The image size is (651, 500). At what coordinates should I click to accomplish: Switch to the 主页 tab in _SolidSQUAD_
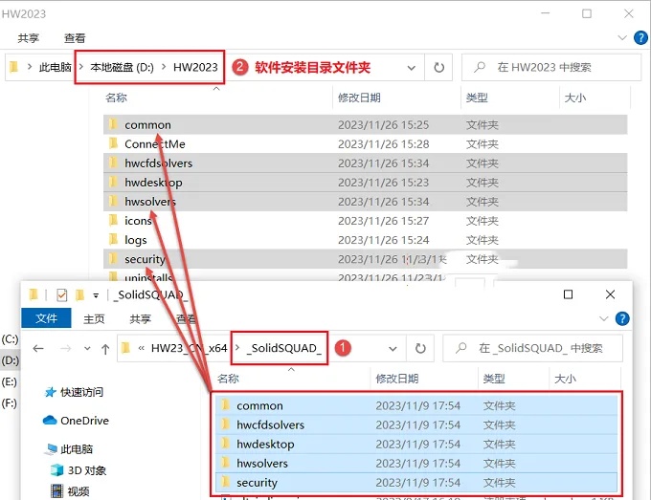94,318
